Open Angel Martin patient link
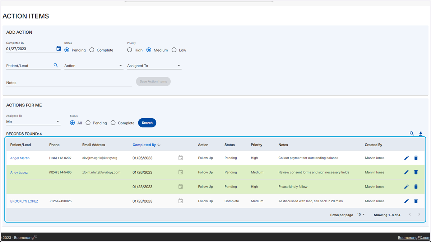 20,158
